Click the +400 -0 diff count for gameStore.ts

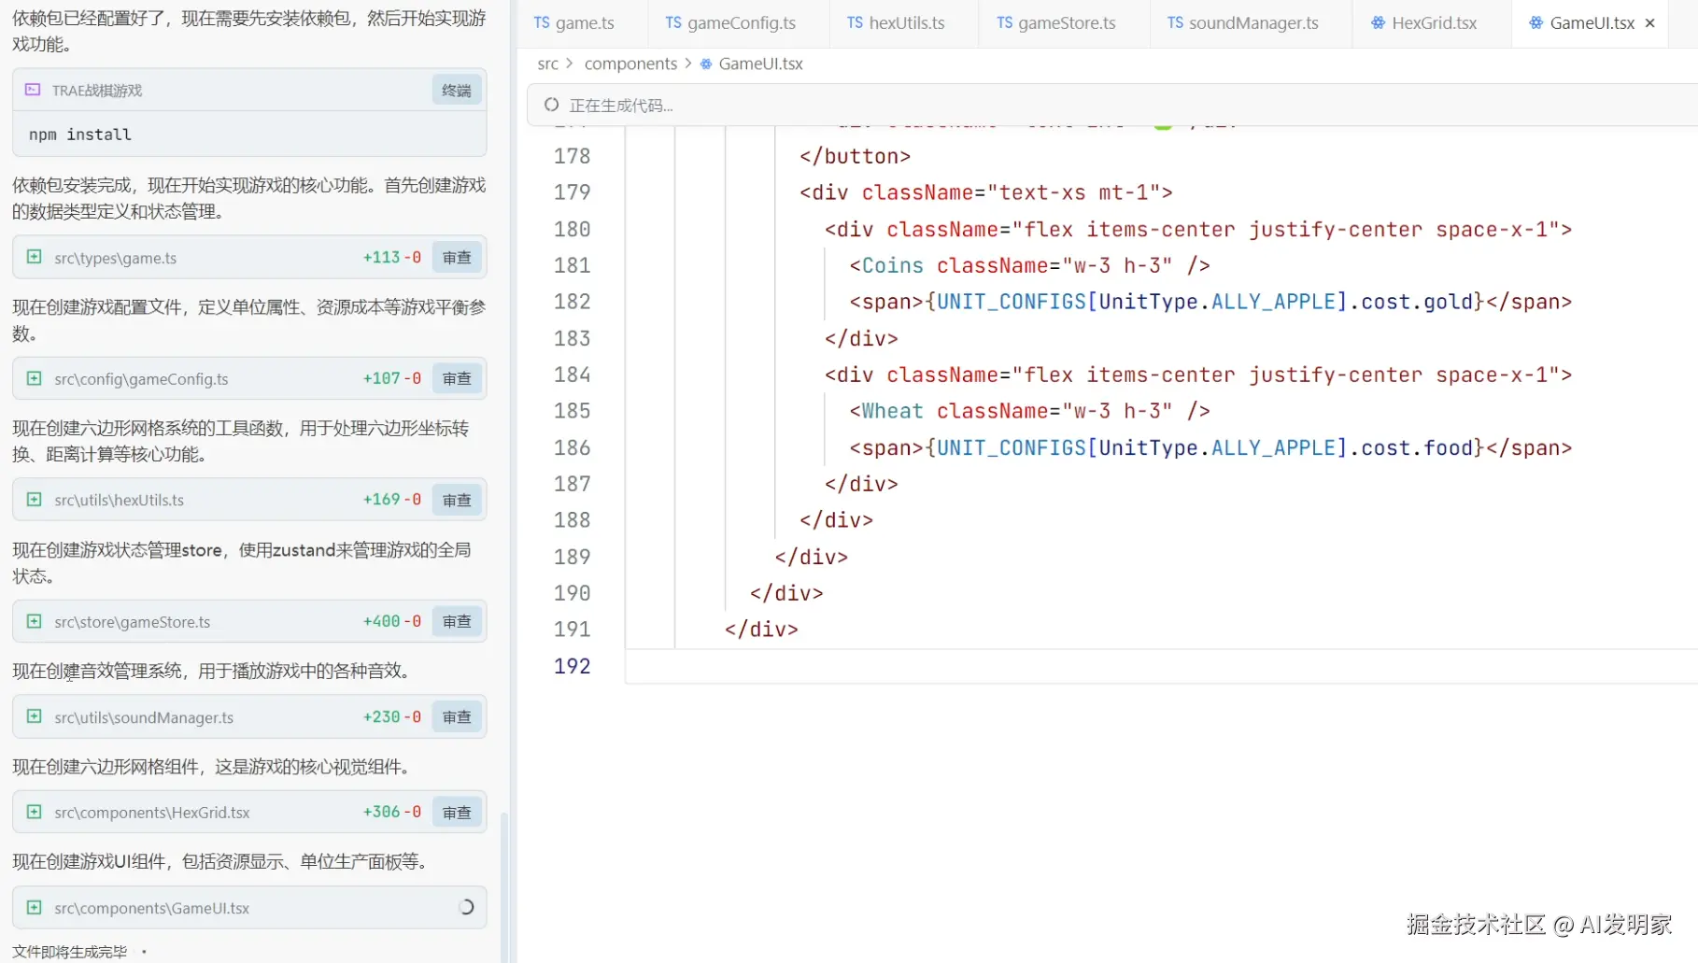pos(392,621)
